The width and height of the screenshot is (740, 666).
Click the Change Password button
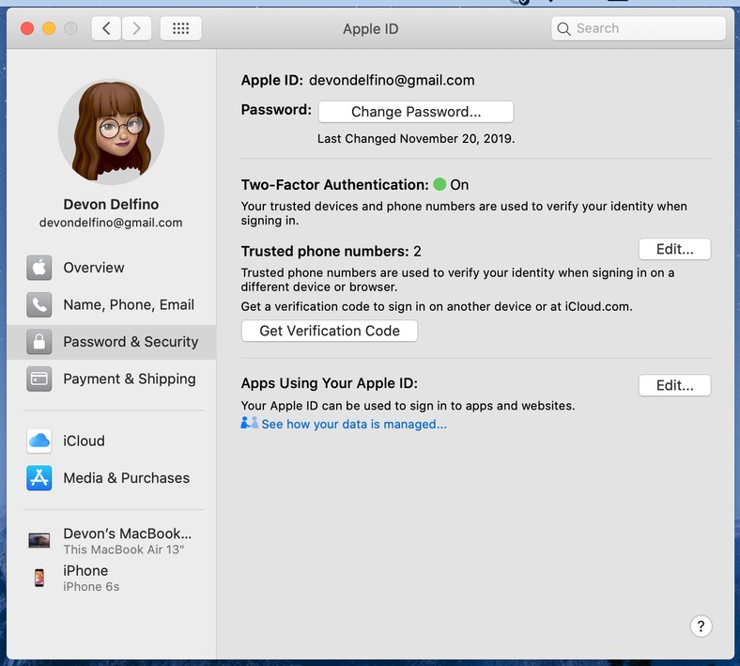click(x=416, y=112)
